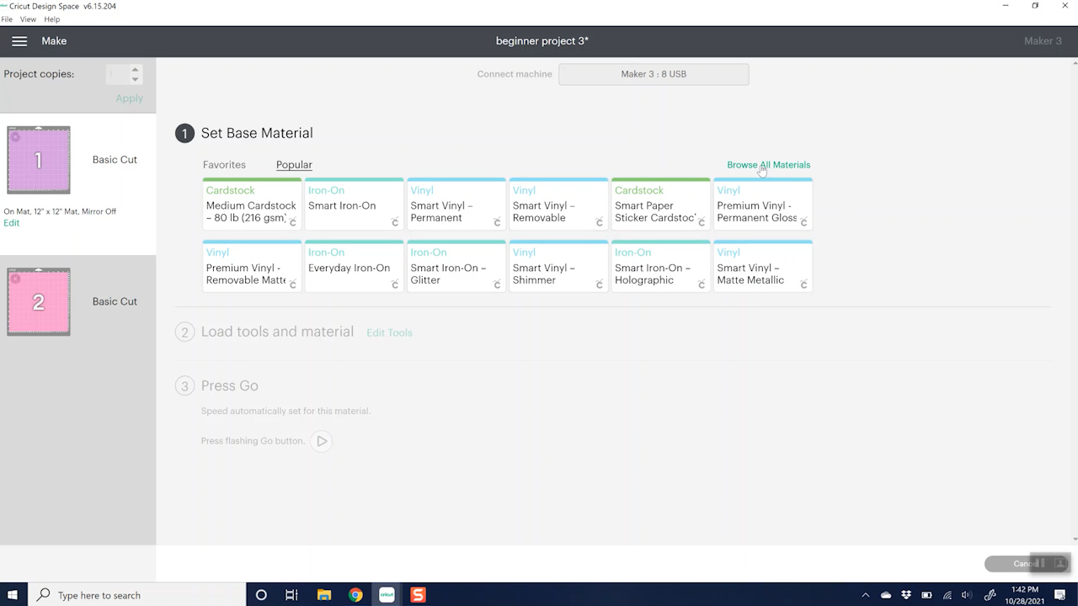Open OneDrive cloud tray icon
The height and width of the screenshot is (606, 1078).
[886, 595]
